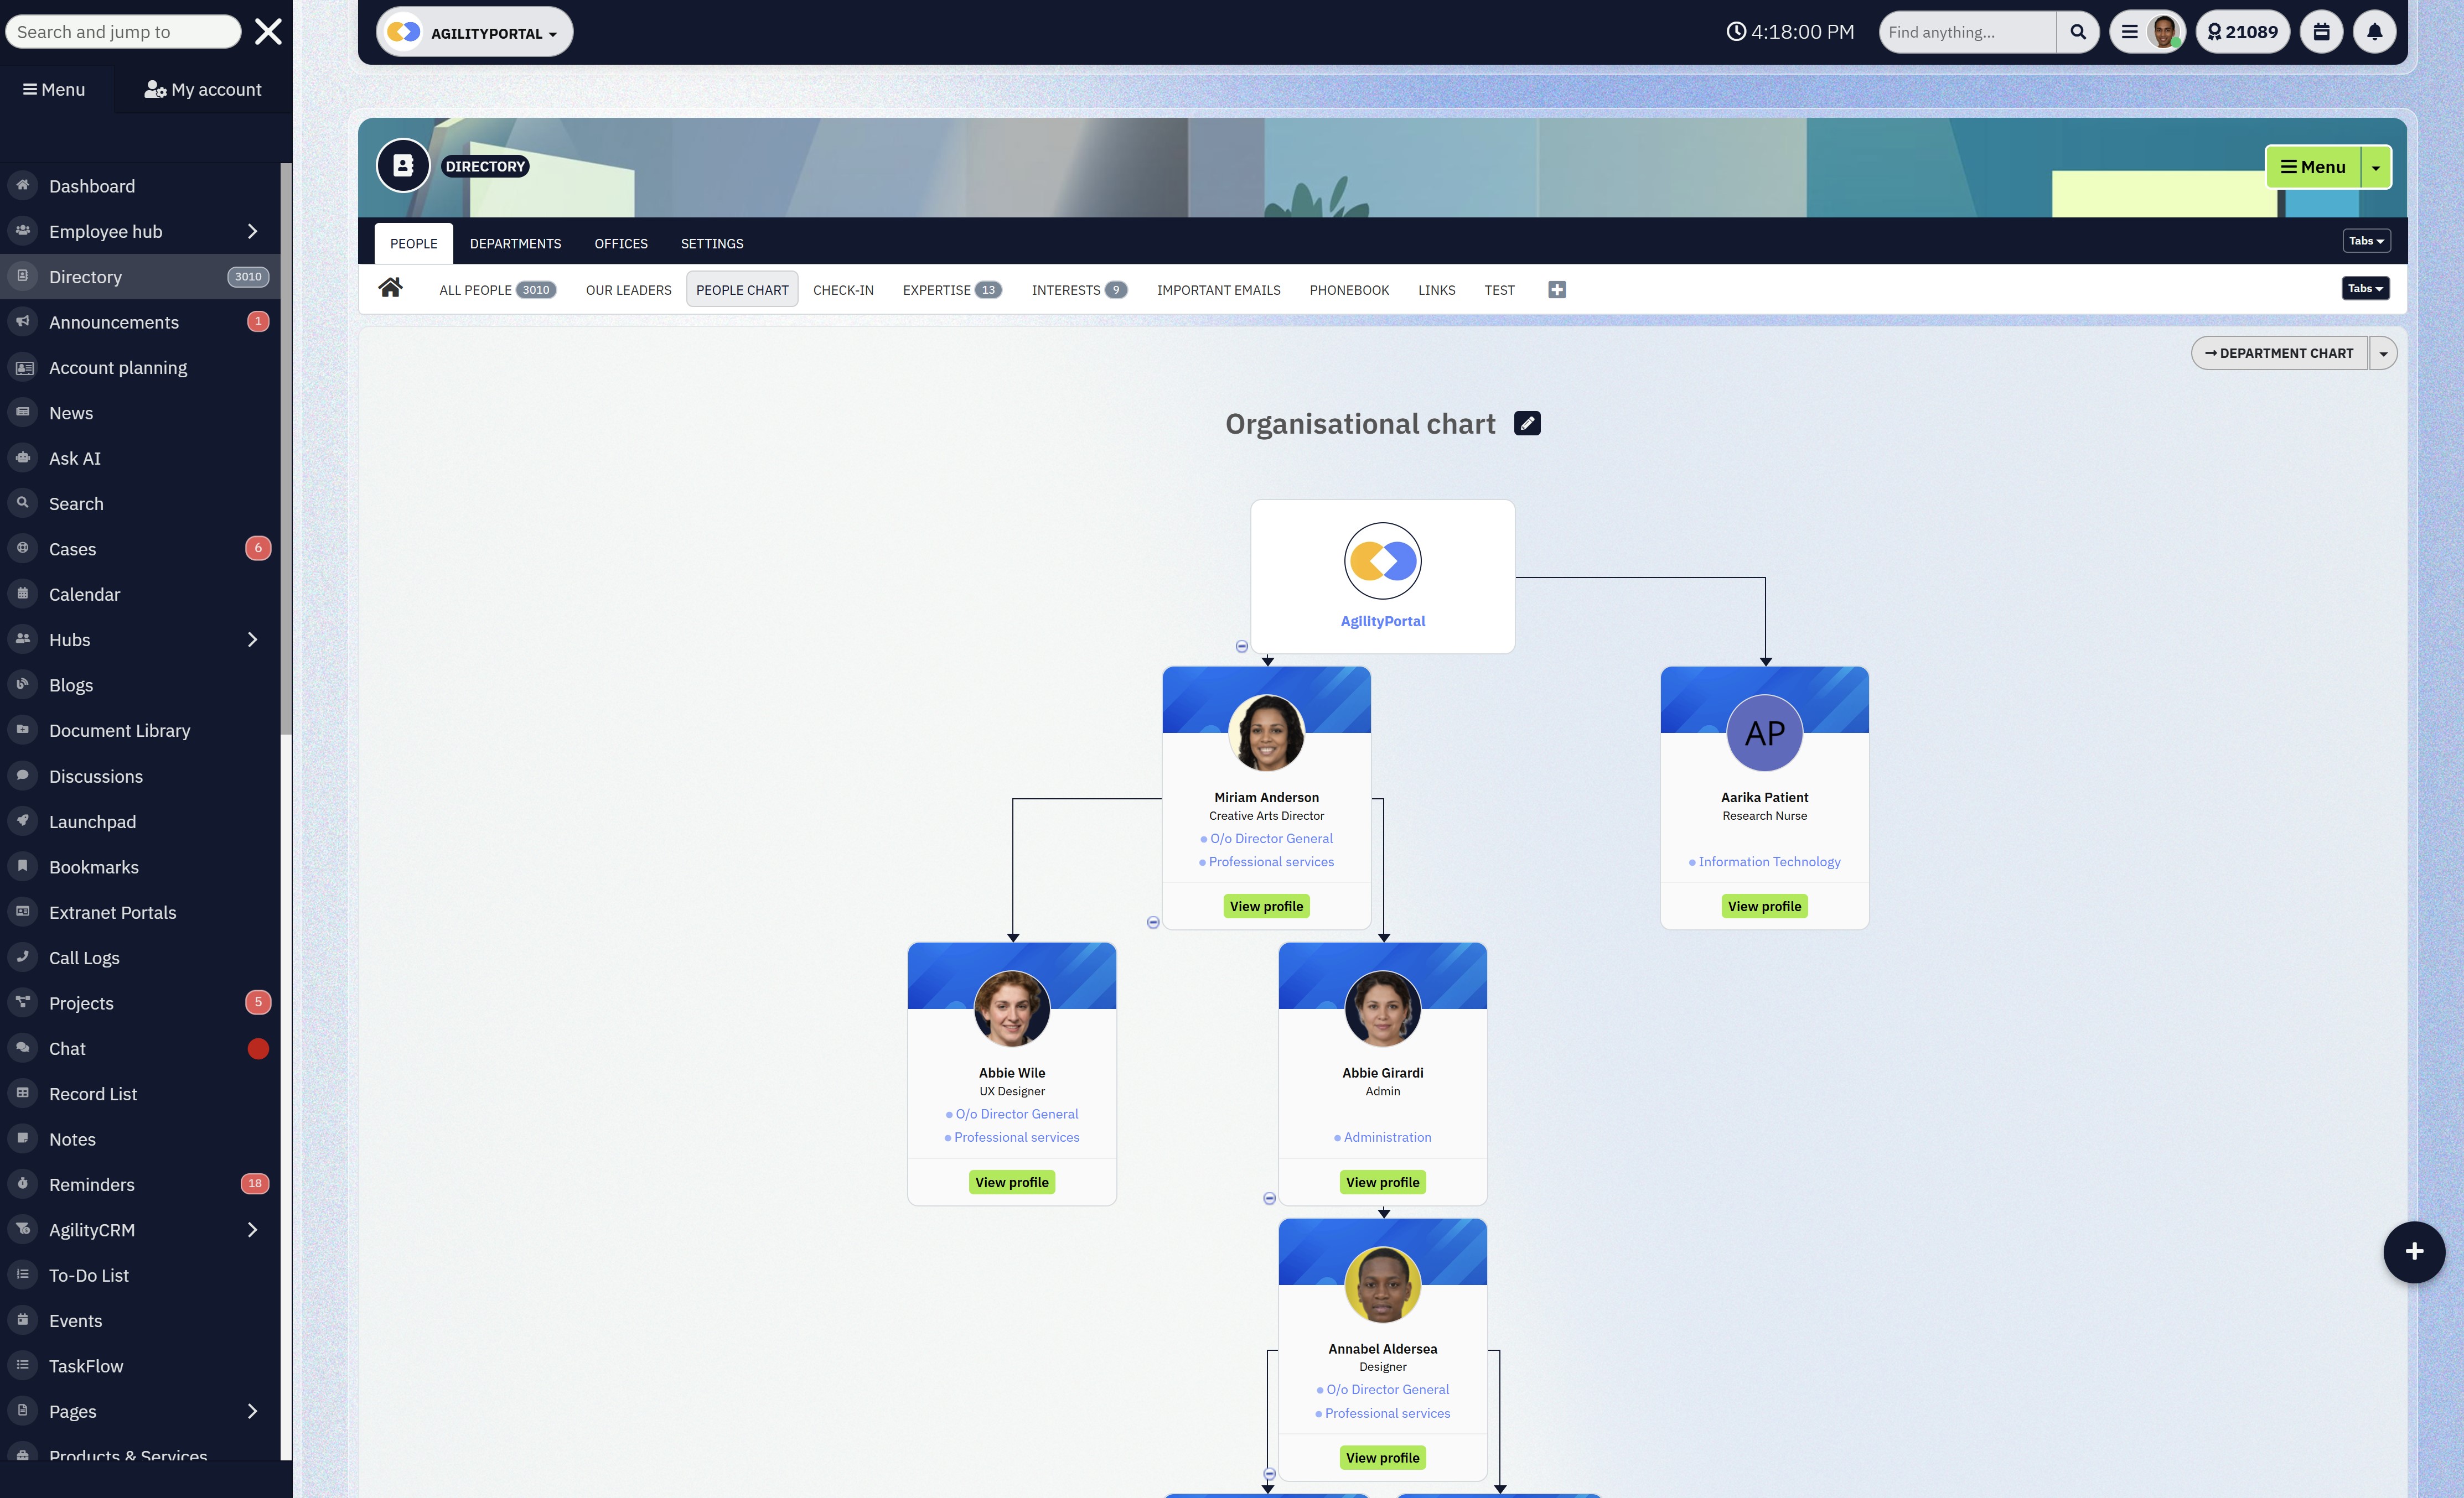The height and width of the screenshot is (1498, 2464).
Task: Collapse the AgilityPortal root node
Action: [x=1241, y=647]
